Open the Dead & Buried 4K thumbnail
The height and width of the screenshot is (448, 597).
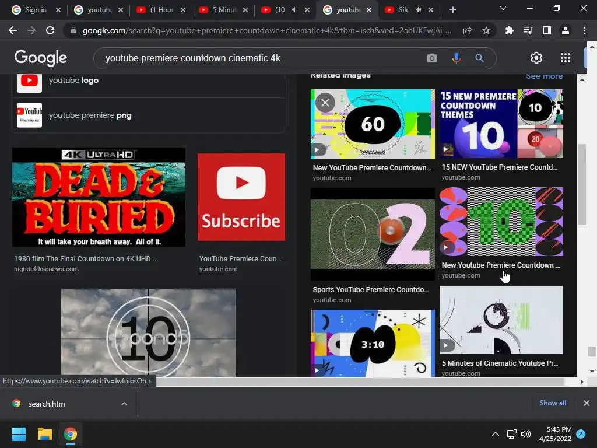click(x=99, y=197)
